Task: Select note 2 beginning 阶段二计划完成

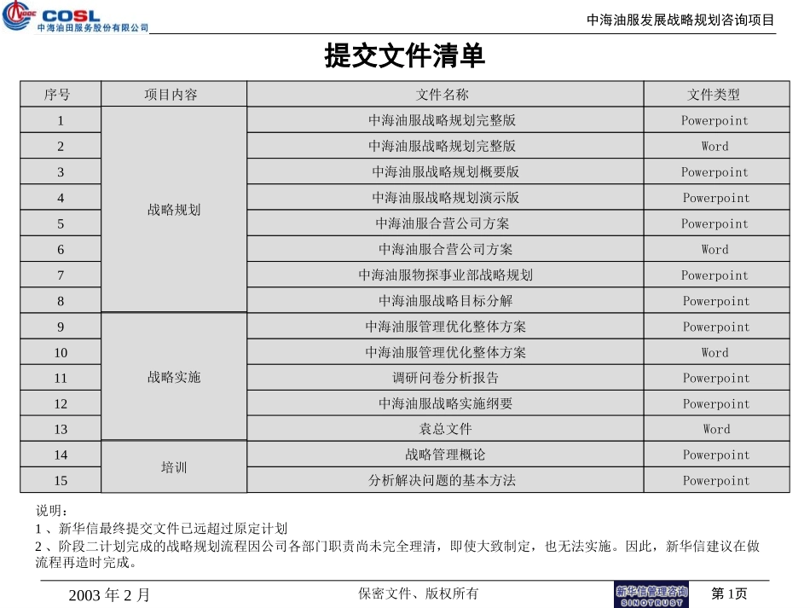Action: click(x=397, y=553)
